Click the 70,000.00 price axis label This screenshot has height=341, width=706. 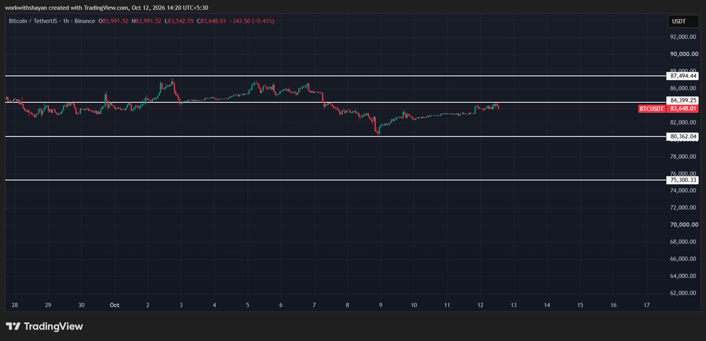point(683,225)
